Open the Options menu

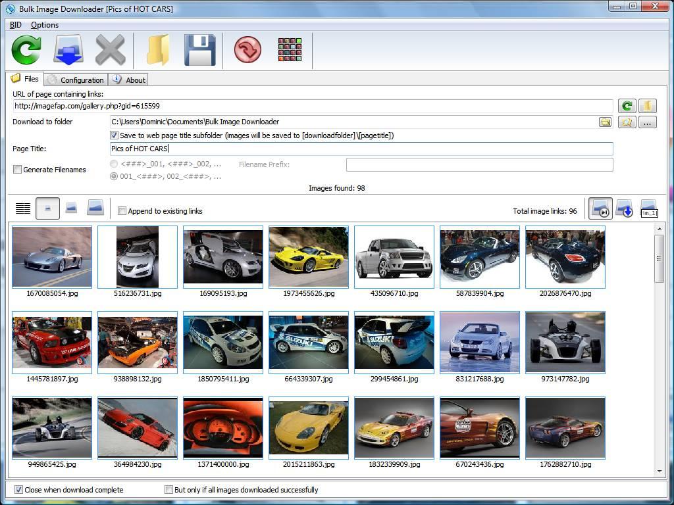(45, 25)
